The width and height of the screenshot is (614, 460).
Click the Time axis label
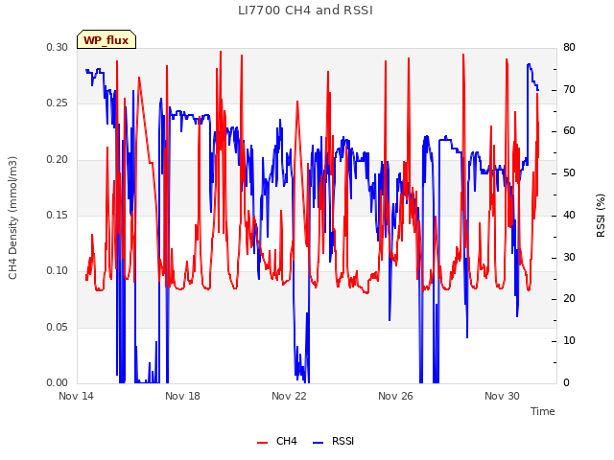tap(543, 411)
